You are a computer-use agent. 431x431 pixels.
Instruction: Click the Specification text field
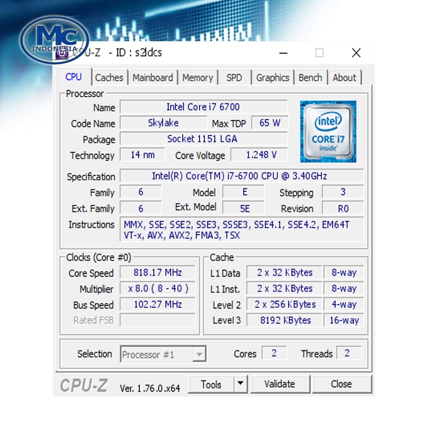pos(241,177)
